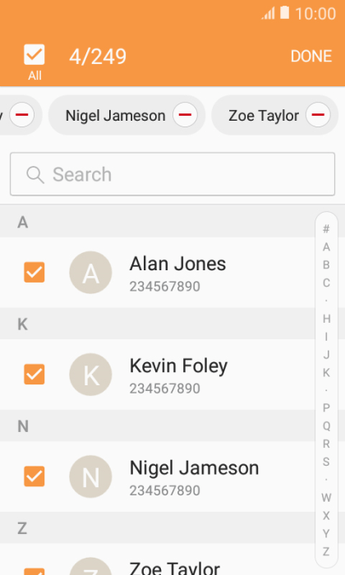Tap Nigel Jameson avatar circle
This screenshot has height=575, width=345.
tap(90, 476)
